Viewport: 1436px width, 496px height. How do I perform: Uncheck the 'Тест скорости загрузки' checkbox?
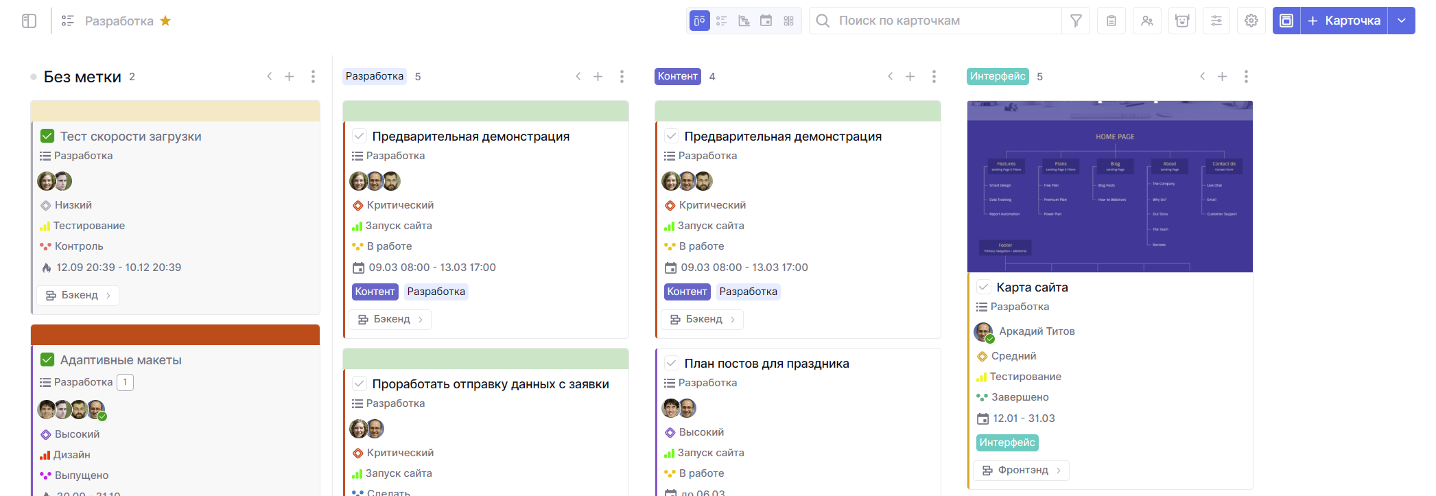(47, 137)
